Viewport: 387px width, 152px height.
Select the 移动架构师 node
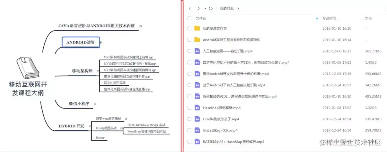82,71
